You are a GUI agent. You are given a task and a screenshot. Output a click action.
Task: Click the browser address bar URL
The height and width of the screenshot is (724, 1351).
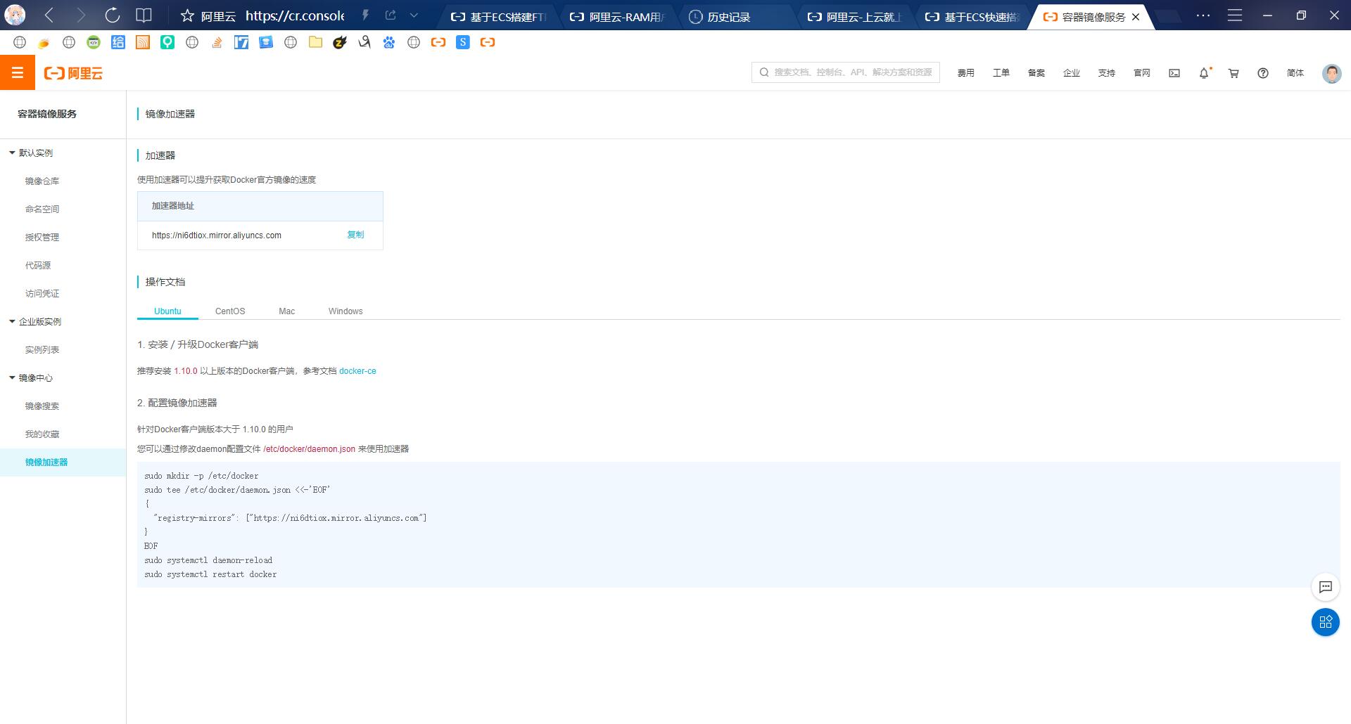pyautogui.click(x=295, y=15)
